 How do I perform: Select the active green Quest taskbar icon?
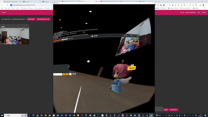point(151,115)
